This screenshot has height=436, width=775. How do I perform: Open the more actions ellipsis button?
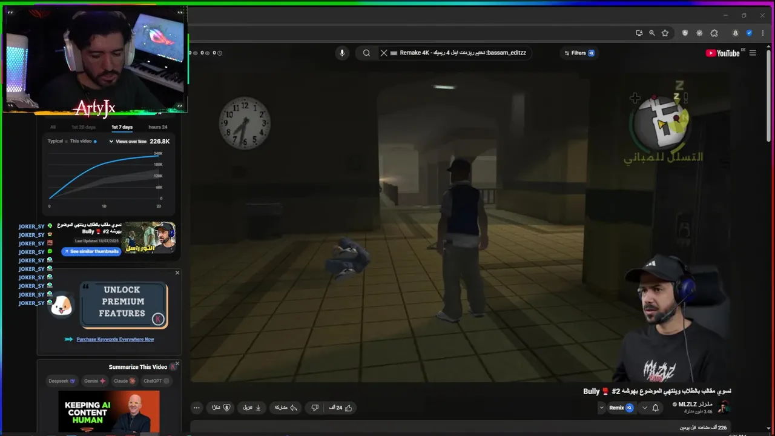(x=196, y=408)
